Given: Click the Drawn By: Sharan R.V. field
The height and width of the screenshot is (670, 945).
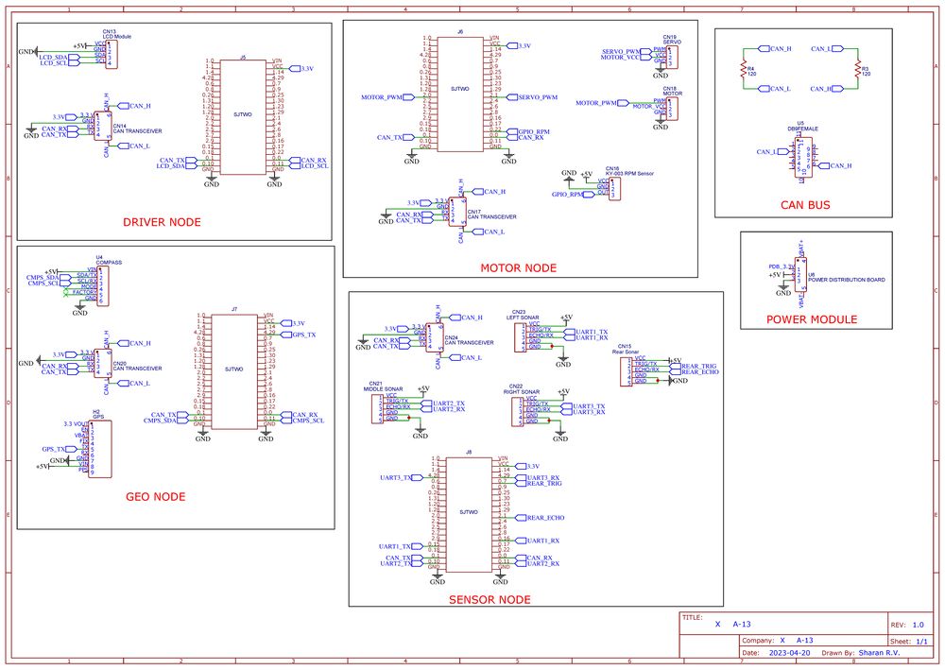Looking at the screenshot, I should point(861,653).
